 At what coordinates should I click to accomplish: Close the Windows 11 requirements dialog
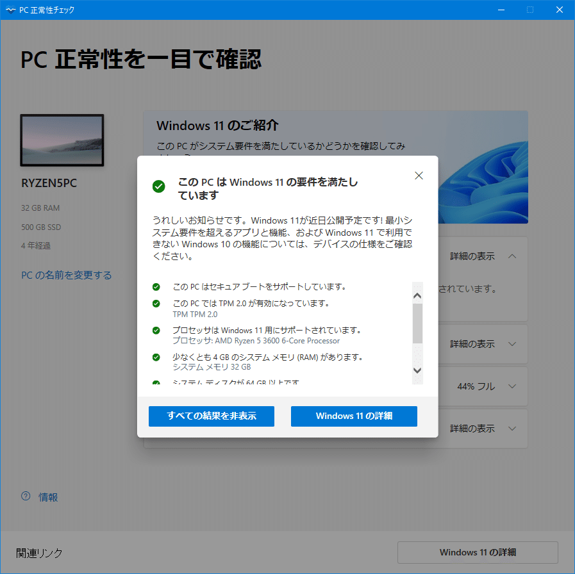[419, 176]
